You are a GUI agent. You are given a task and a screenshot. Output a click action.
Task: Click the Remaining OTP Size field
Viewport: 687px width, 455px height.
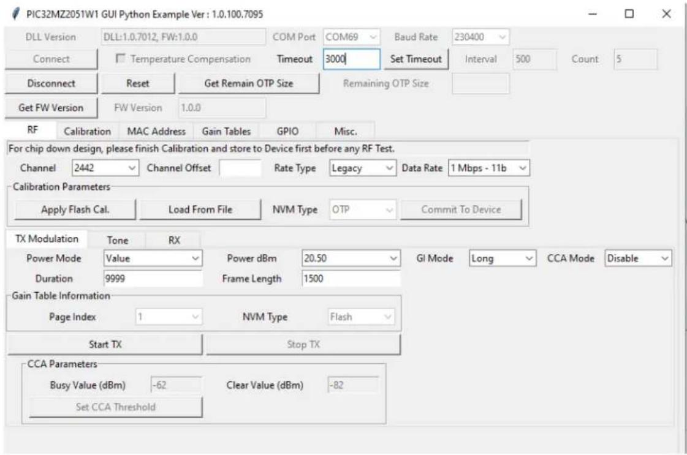pyautogui.click(x=480, y=83)
